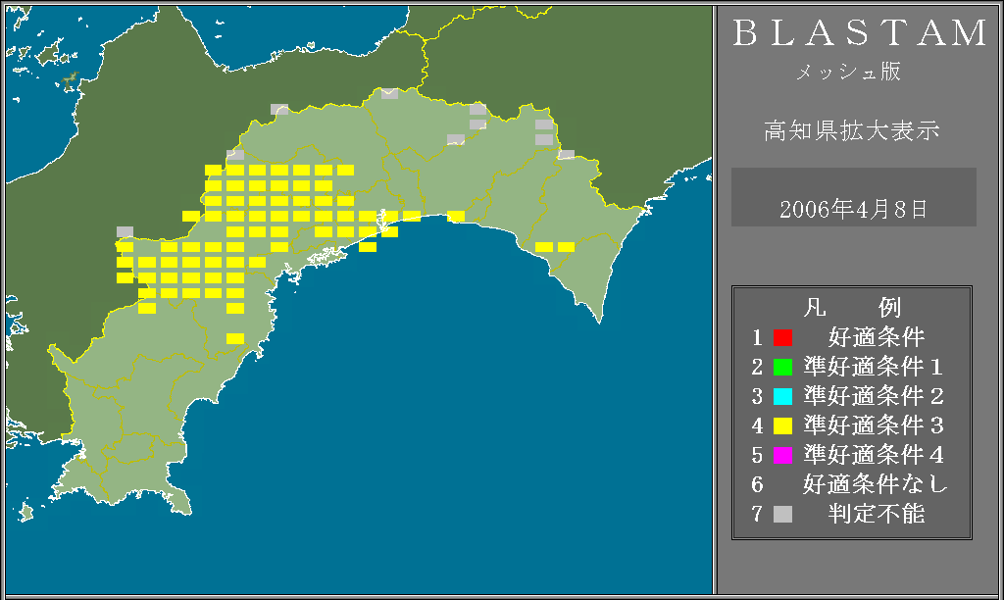Click the 凡例 legend header
The image size is (1004, 600).
(852, 308)
